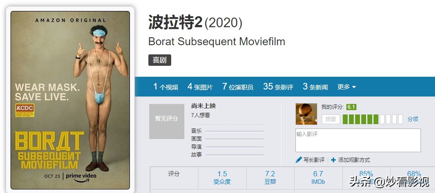Expand the 更多 dropdown menu
435x193 pixels.
click(x=347, y=87)
